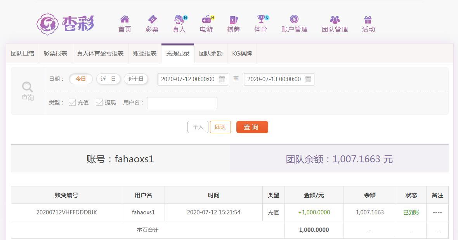Switch to the 账变报表 tab
Screen dimensions: 458x240
145,54
